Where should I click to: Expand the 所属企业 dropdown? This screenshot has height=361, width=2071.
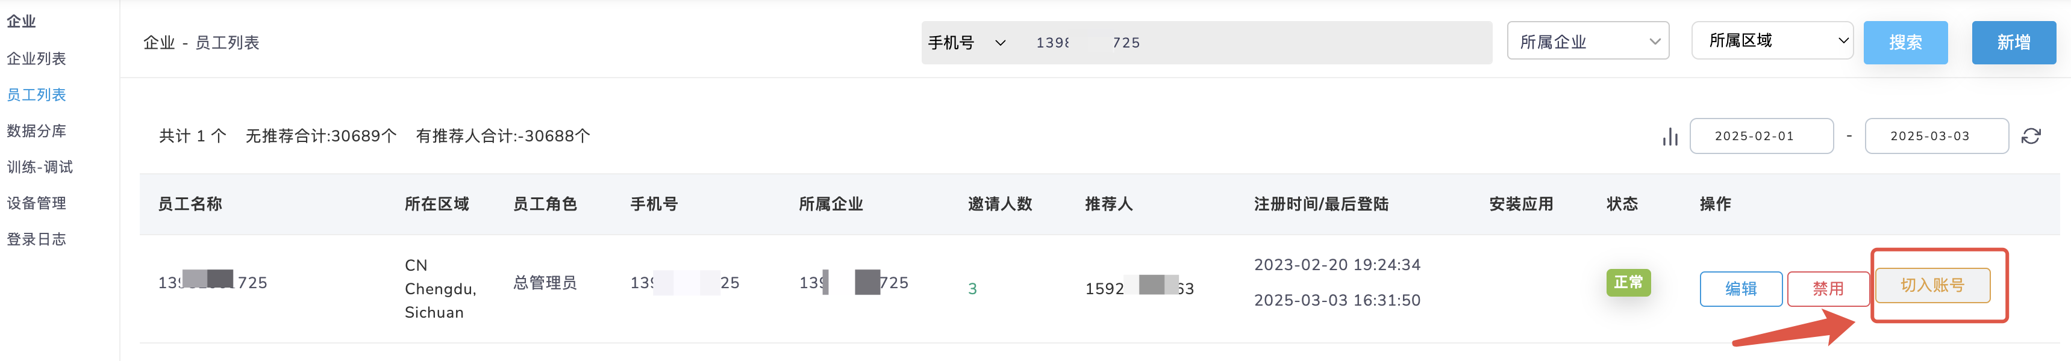(x=1588, y=42)
